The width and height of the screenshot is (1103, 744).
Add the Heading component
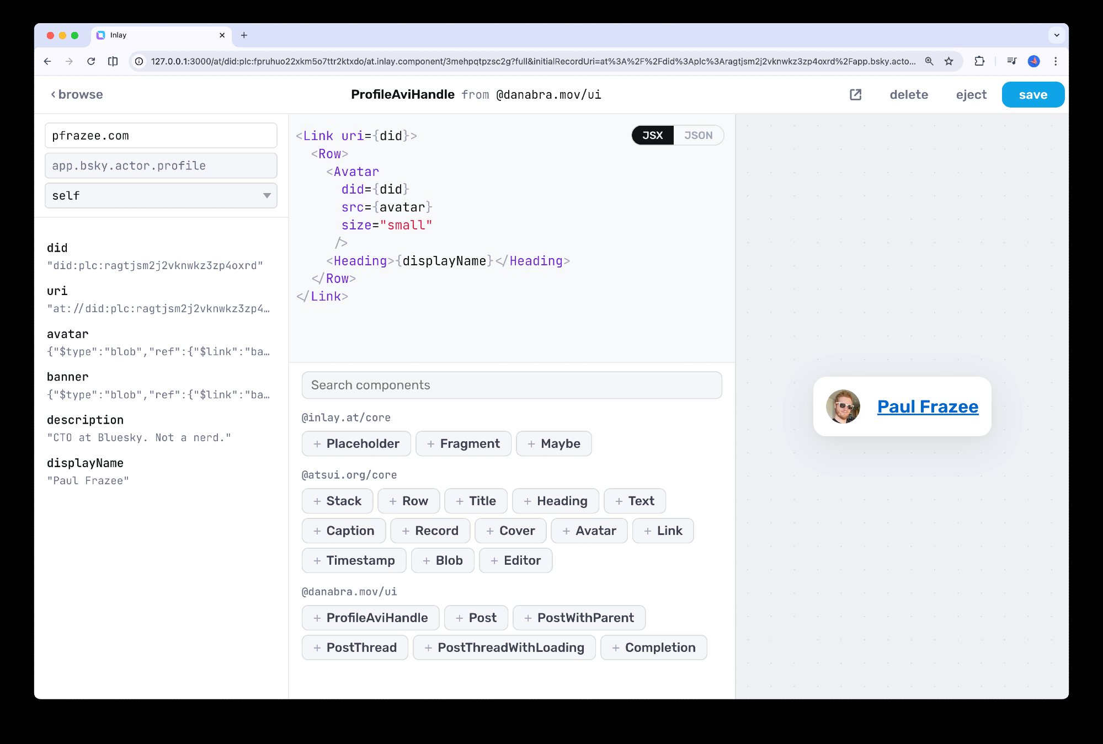click(555, 501)
